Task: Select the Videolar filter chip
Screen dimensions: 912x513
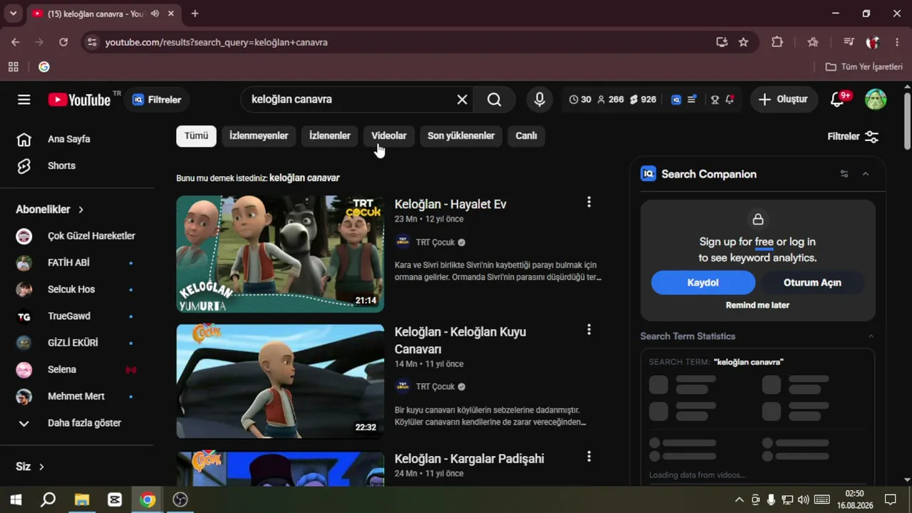Action: coord(389,136)
